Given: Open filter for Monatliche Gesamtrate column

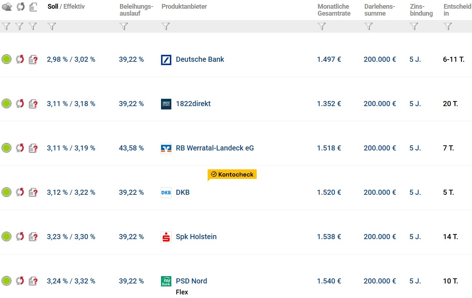Looking at the screenshot, I should tap(322, 26).
